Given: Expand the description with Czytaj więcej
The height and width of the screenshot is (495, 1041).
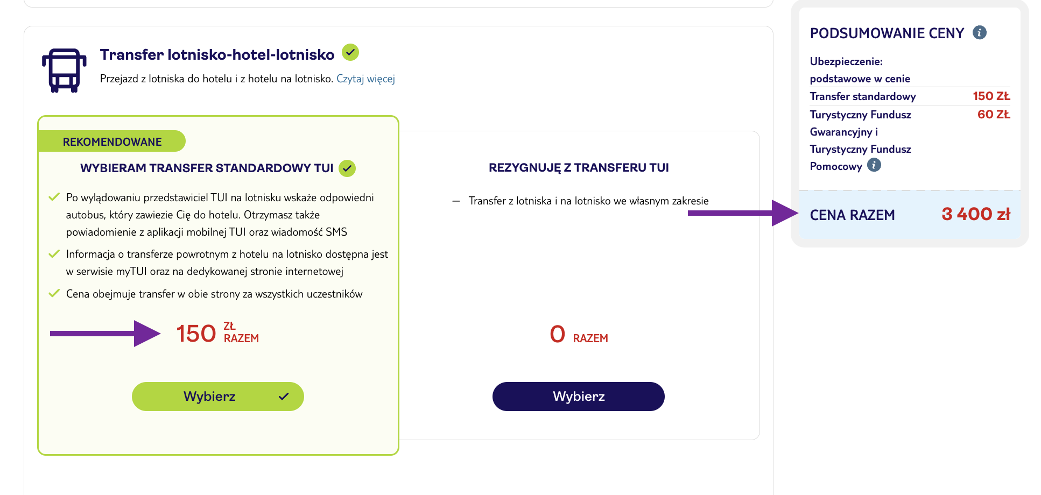Looking at the screenshot, I should pos(366,79).
